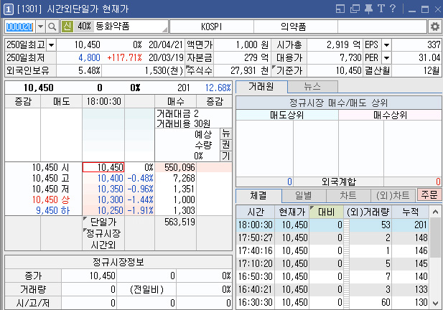Click 대비 column header in trade table
The image size is (443, 310).
coord(326,212)
